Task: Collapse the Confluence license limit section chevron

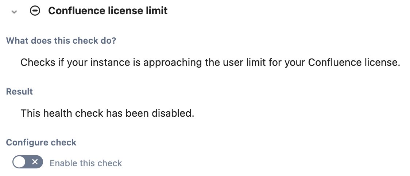Action: point(14,12)
